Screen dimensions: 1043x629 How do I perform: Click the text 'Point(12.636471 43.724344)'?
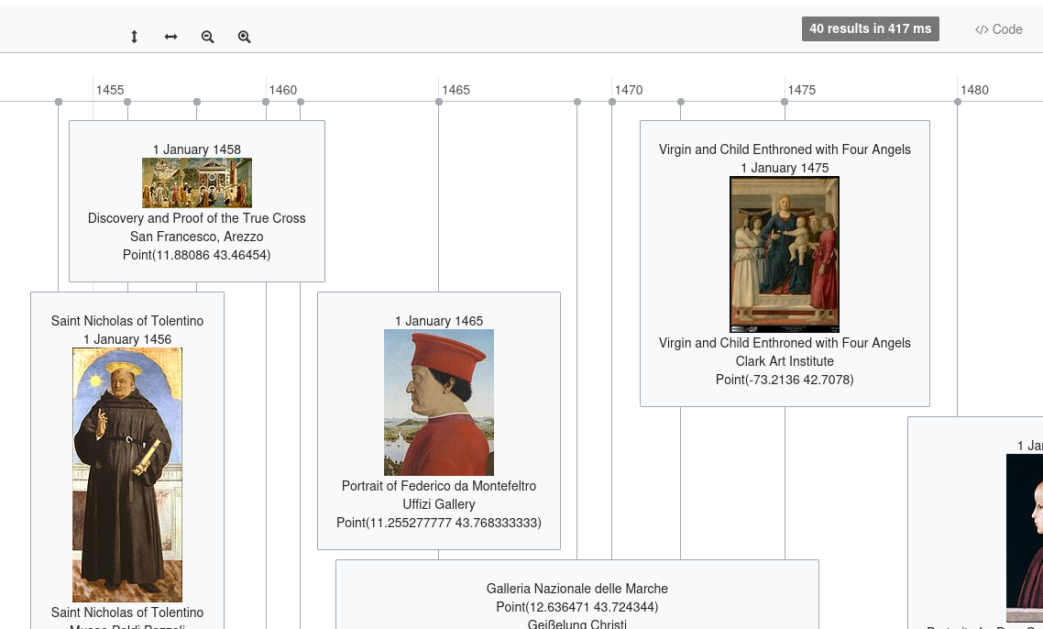pyautogui.click(x=577, y=607)
